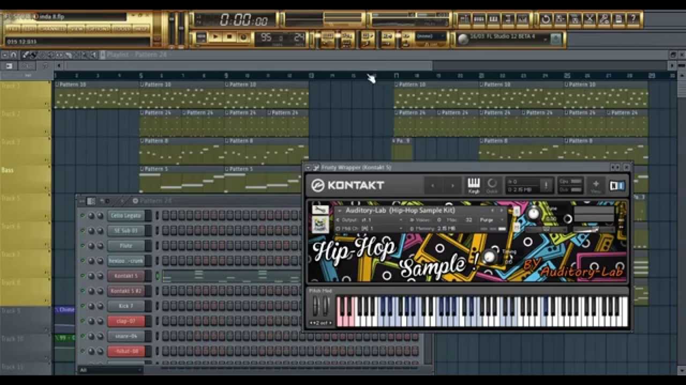Open the Fruity Wrapper window menu arrow

[309, 167]
